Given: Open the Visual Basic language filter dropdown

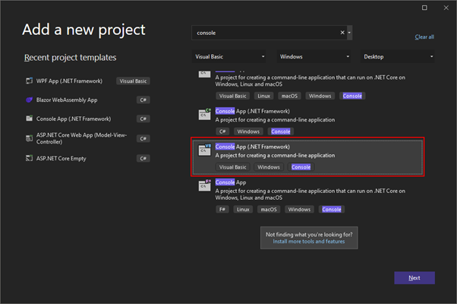Looking at the screenshot, I should [x=229, y=57].
